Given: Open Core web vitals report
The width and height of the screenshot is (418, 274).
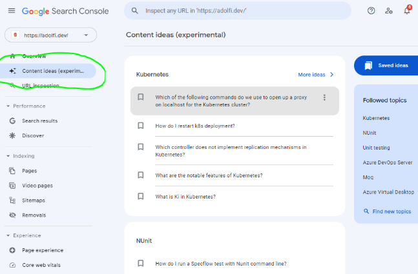Looking at the screenshot, I should coord(41,265).
